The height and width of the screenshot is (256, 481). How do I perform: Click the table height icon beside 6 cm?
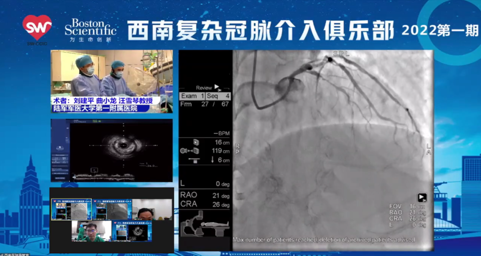click(193, 160)
